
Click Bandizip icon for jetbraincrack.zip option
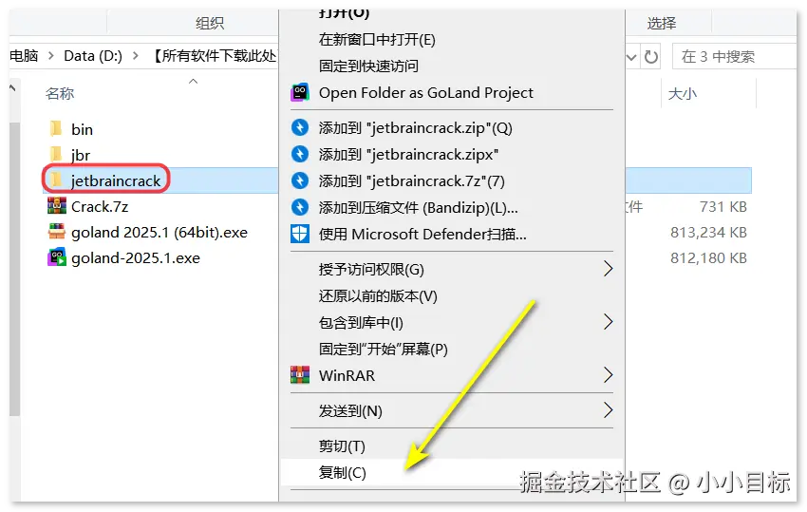click(299, 127)
